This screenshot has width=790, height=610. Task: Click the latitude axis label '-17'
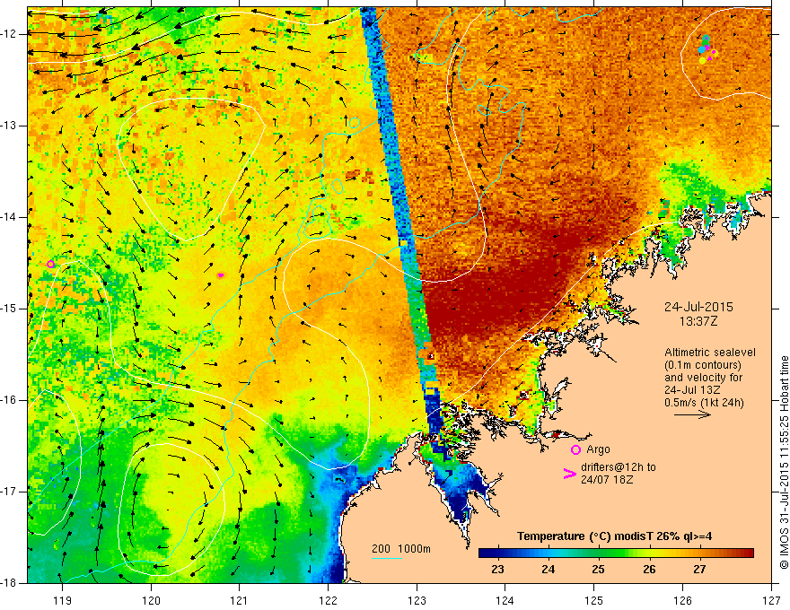click(x=10, y=492)
